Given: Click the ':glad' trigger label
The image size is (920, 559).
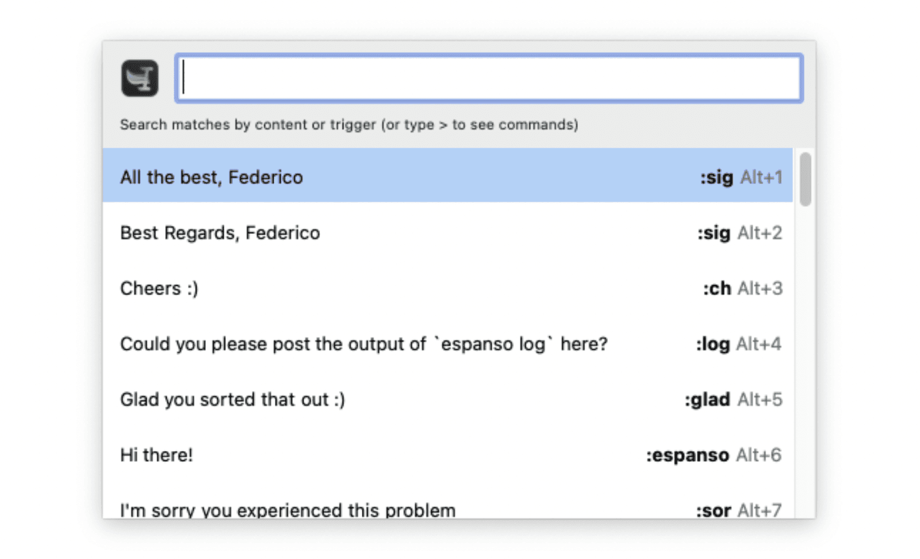Looking at the screenshot, I should click(707, 399).
